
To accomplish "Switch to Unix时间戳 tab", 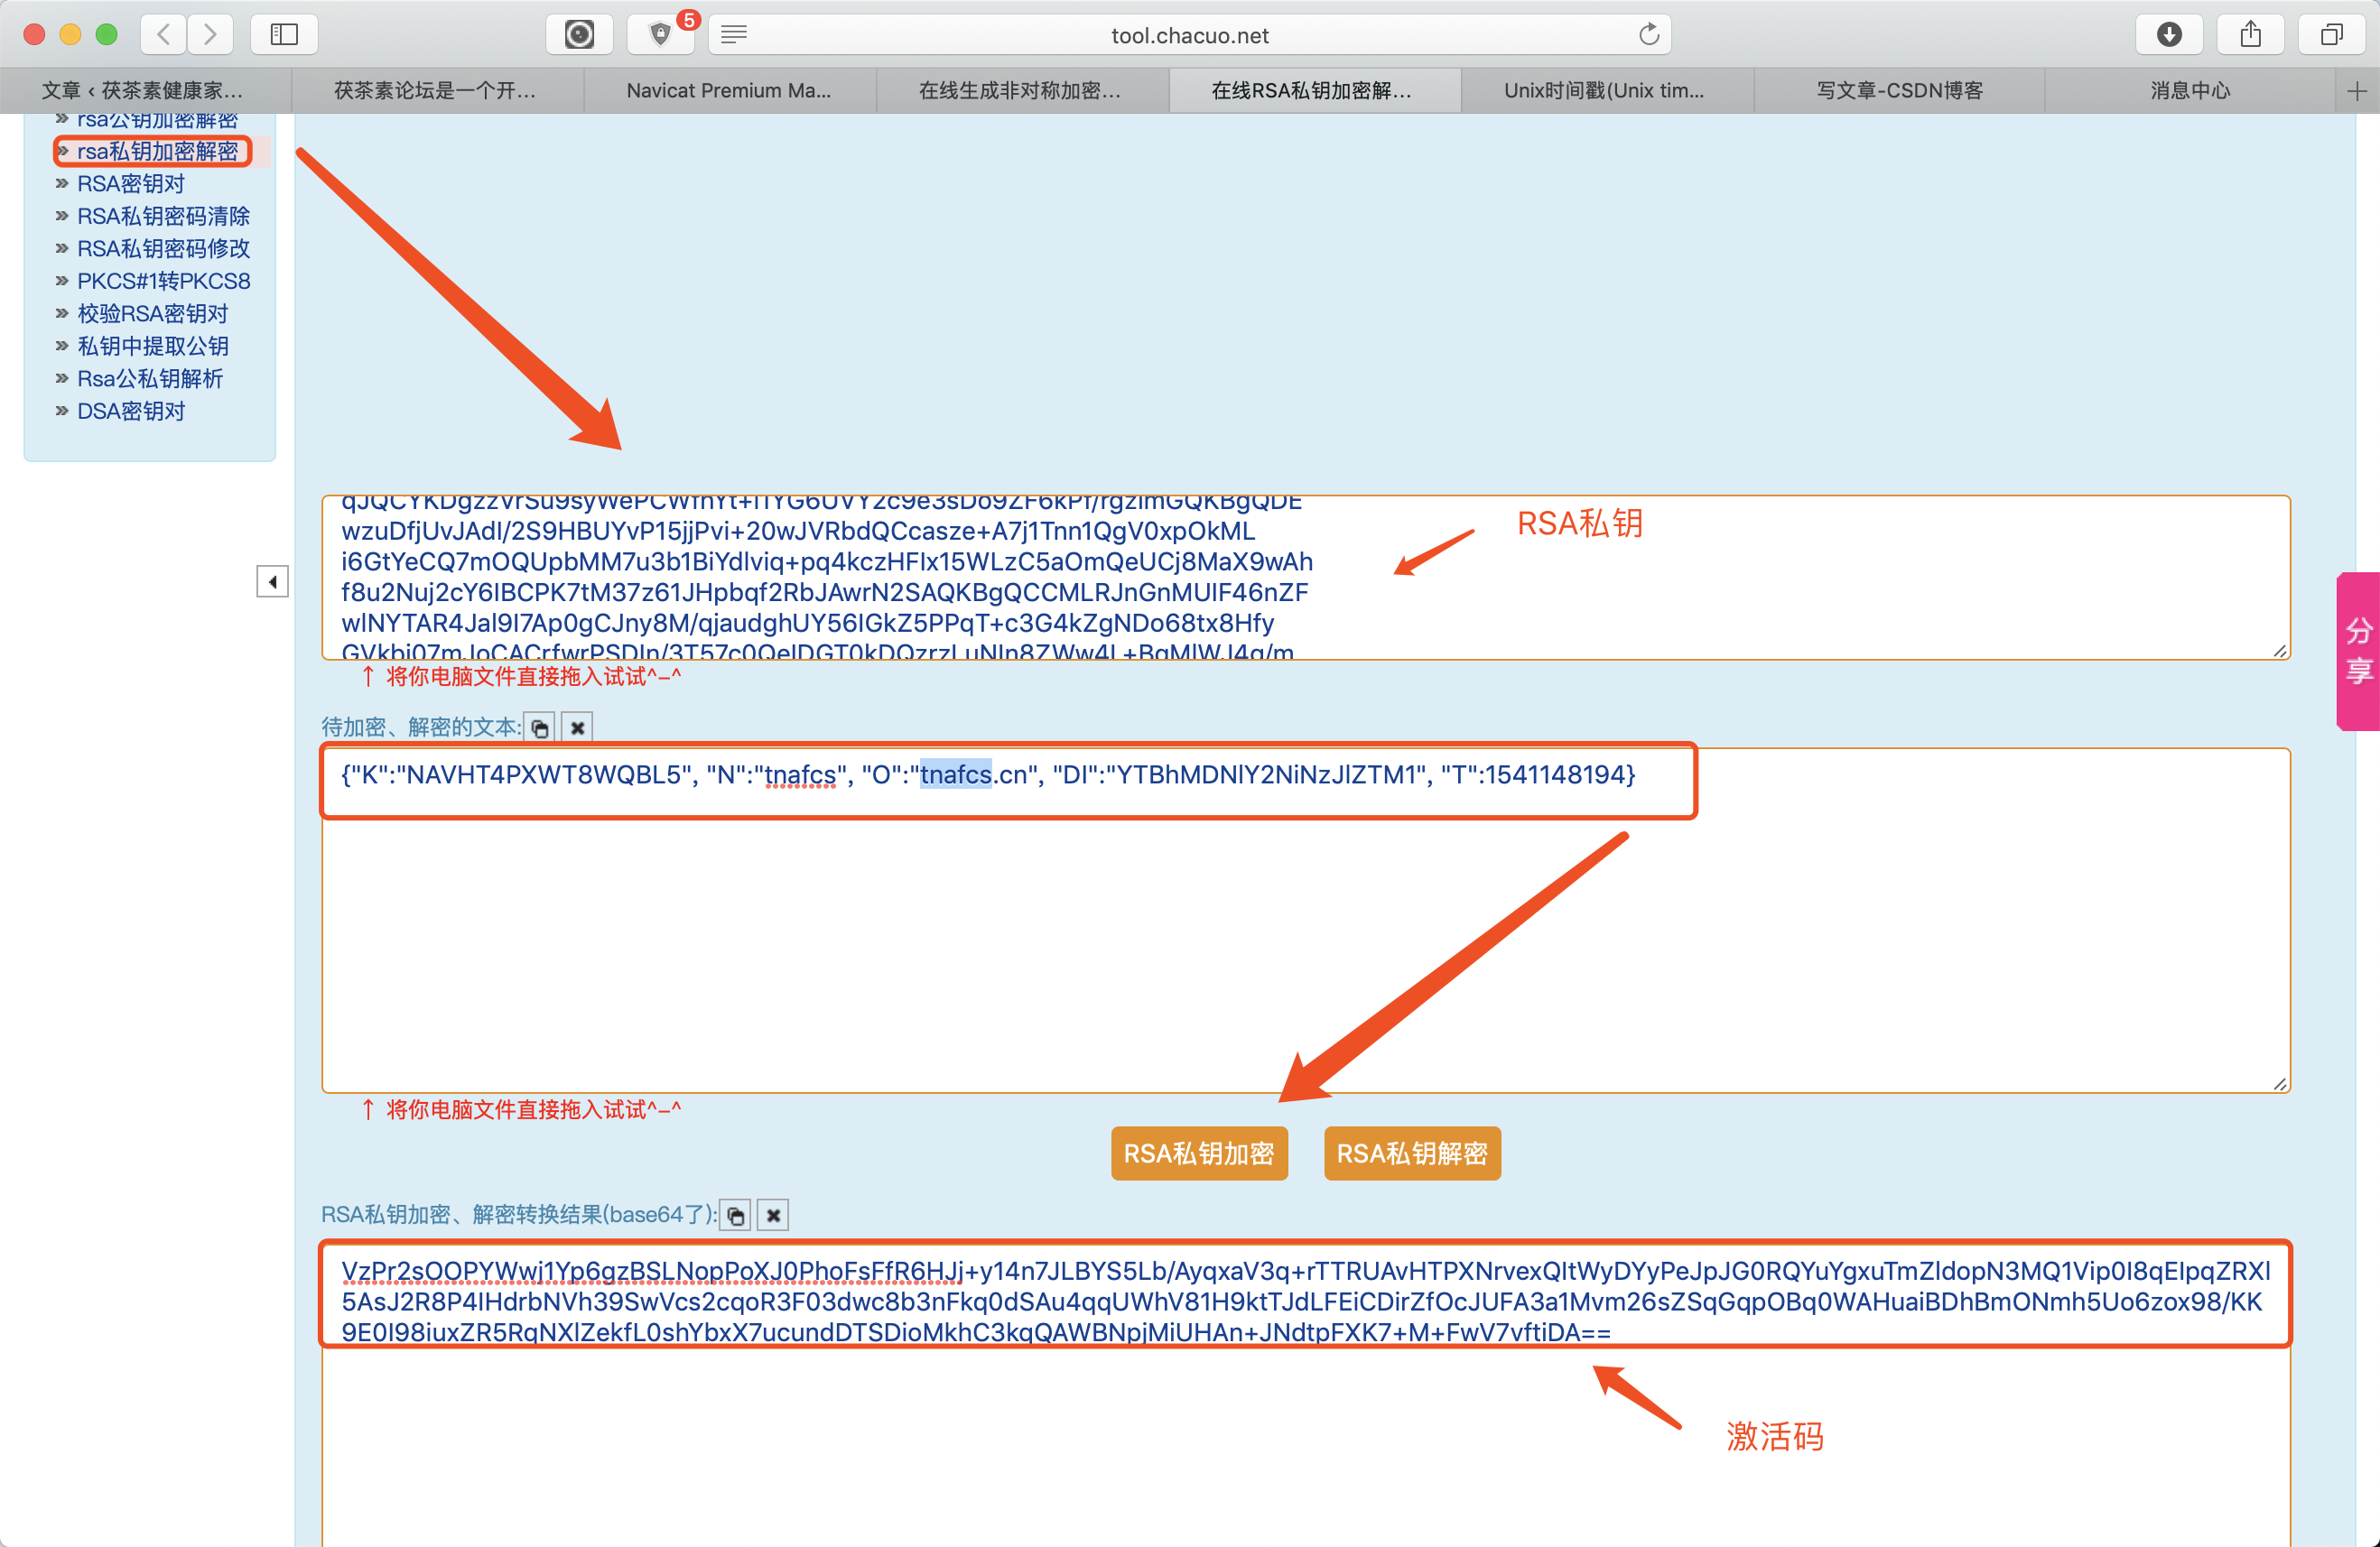I will point(1607,91).
